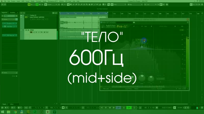Viewport: 204px width, 114px height.
Task: Click the Stop transport button
Action: (x=124, y=107)
